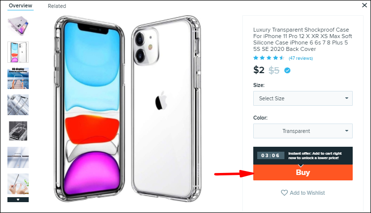Switch to the Overview tab

(x=20, y=6)
